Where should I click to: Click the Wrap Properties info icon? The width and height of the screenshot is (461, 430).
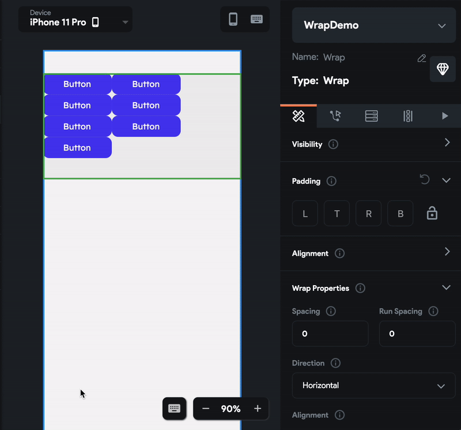click(x=360, y=288)
